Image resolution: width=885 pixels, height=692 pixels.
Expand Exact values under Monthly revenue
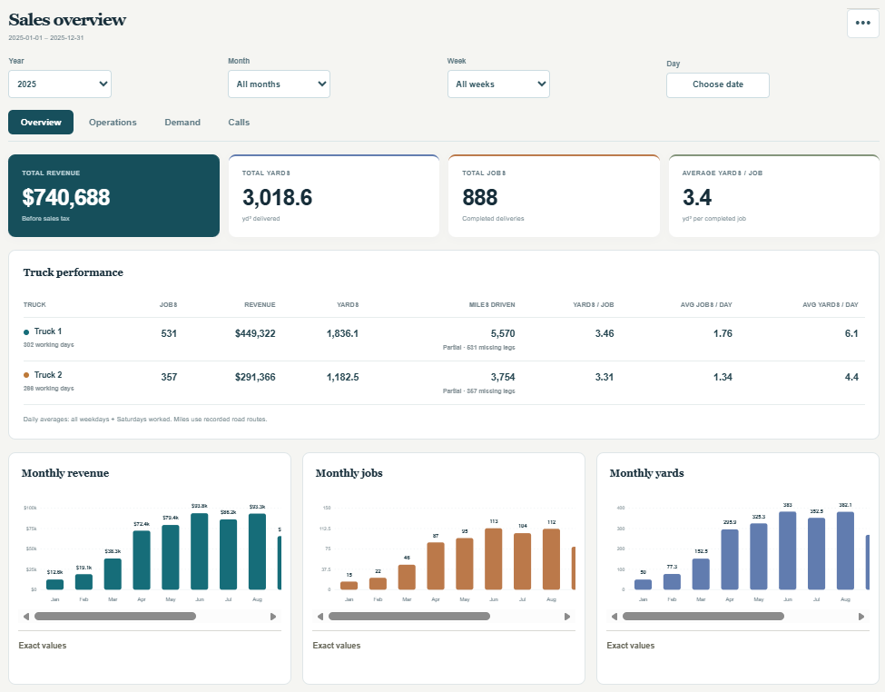tap(43, 646)
